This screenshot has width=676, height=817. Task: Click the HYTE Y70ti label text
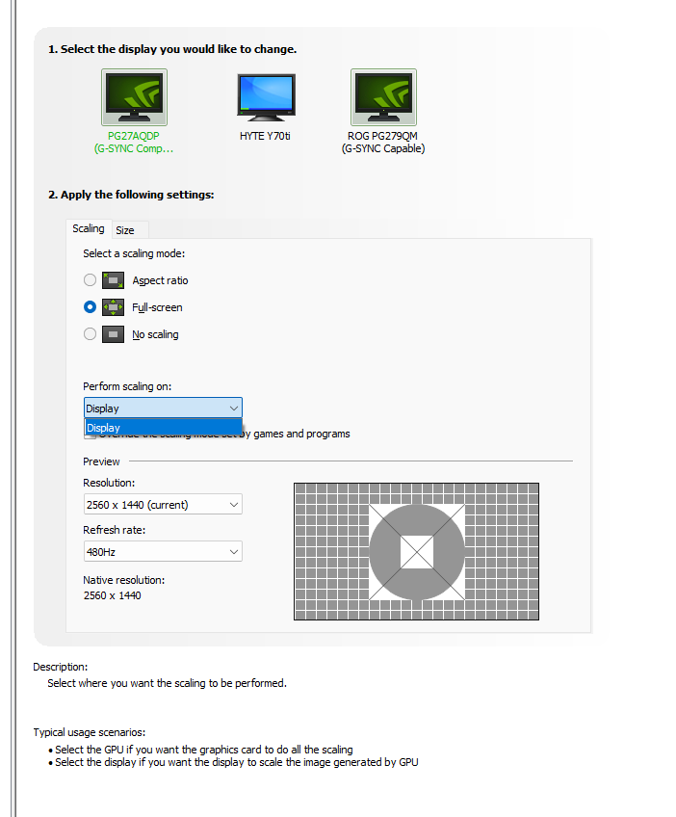(x=265, y=136)
